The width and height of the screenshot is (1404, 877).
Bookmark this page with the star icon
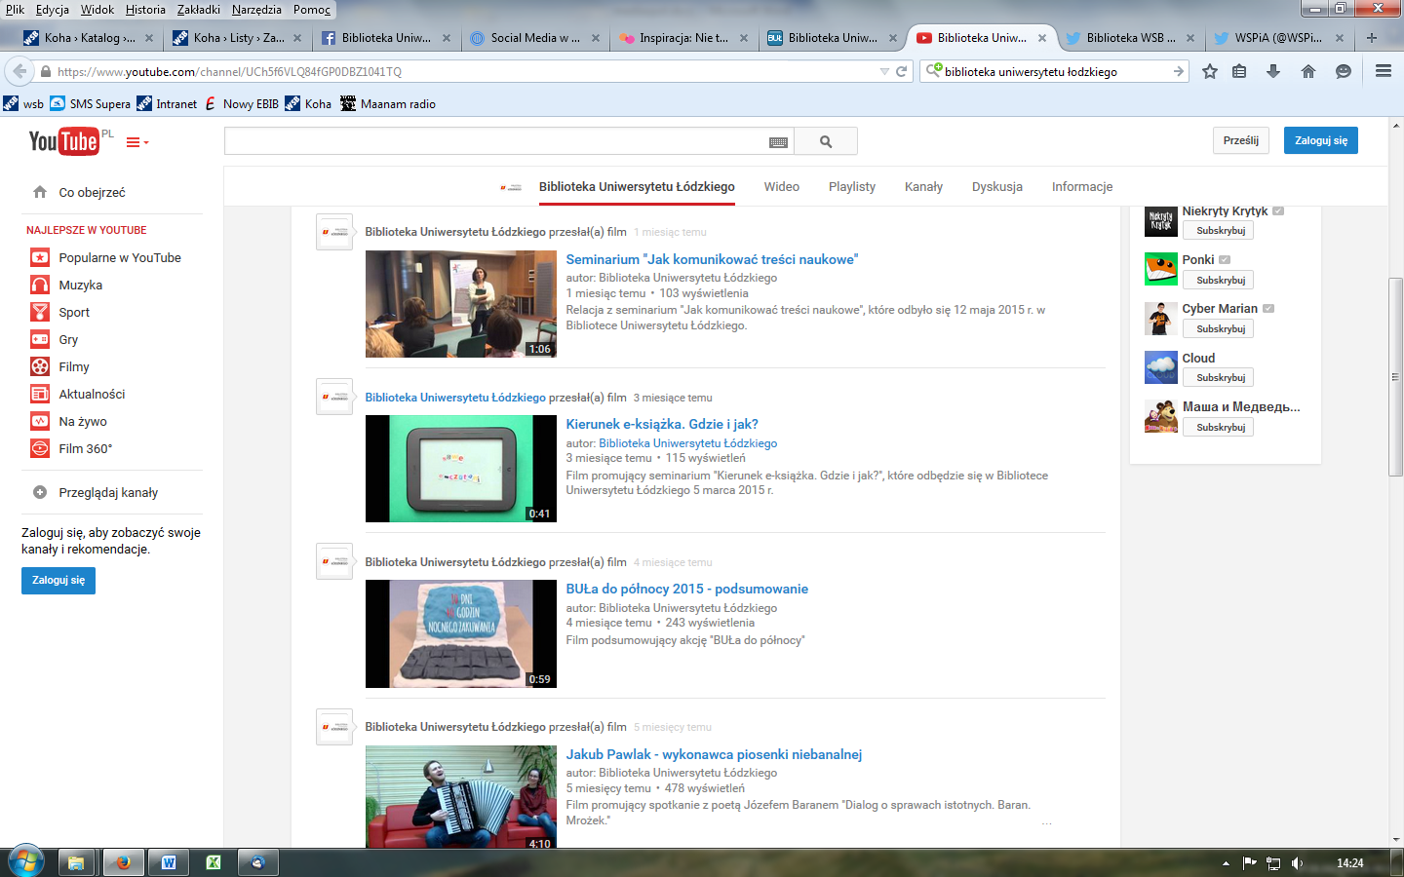(1210, 71)
